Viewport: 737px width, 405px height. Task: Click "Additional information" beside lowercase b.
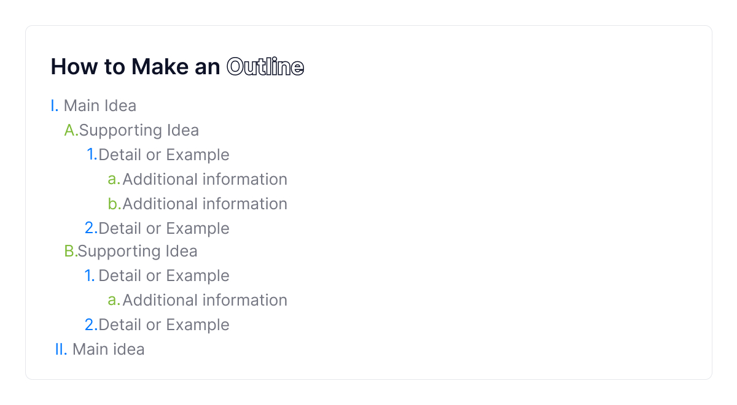point(205,204)
